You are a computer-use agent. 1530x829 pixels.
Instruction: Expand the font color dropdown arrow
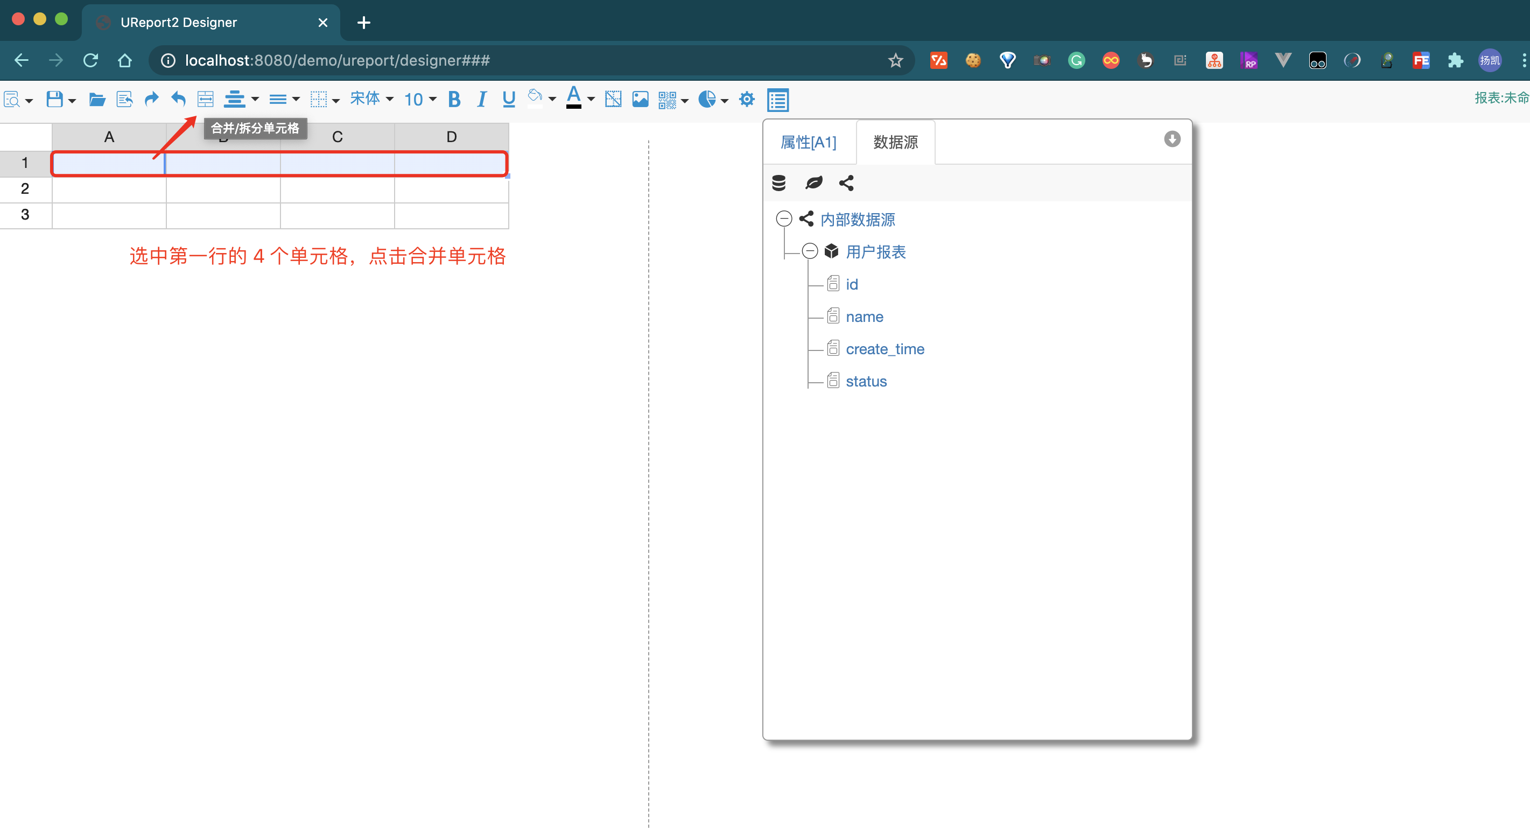click(591, 99)
